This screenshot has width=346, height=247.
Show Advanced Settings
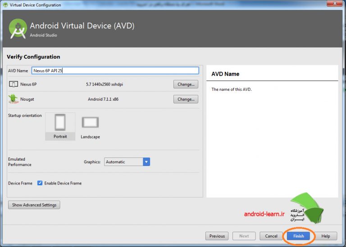34,205
